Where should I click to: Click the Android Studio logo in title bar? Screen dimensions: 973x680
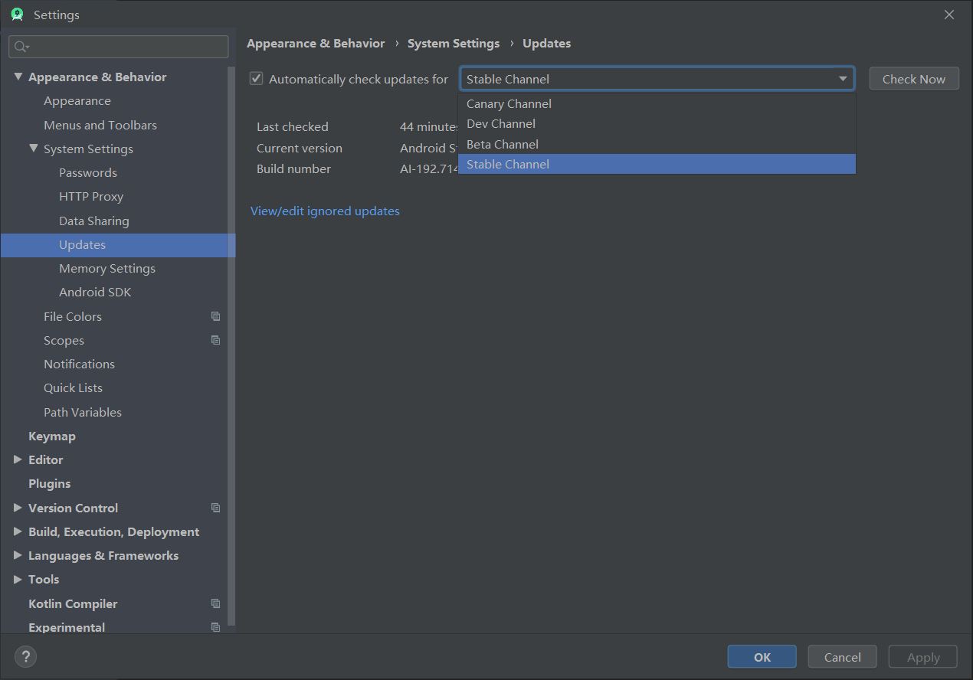click(17, 15)
